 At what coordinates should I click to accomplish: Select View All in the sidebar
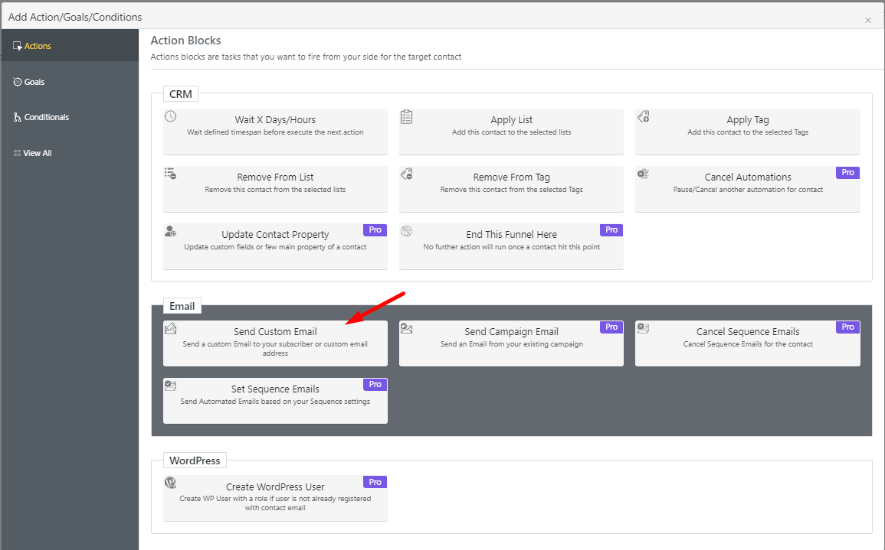point(34,153)
